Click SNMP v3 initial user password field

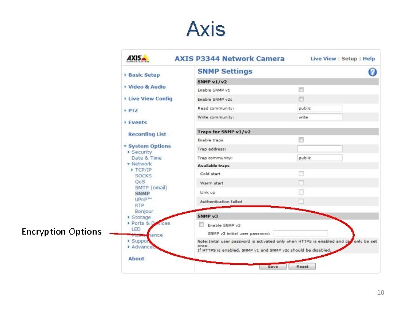tap(300, 233)
